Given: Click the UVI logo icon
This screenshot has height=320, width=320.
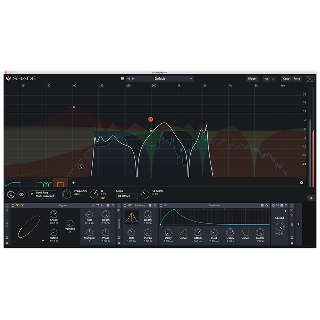Looking at the screenshot, I should [x=310, y=78].
